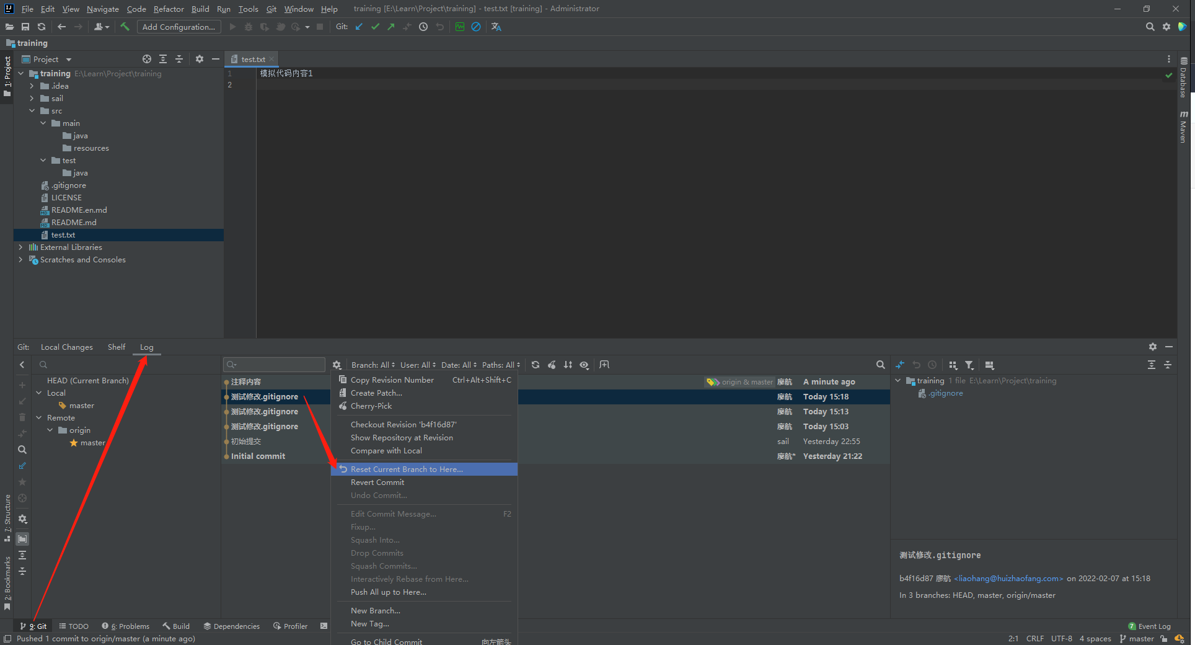Click the Git log search field
Viewport: 1195px width, 645px height.
[275, 365]
